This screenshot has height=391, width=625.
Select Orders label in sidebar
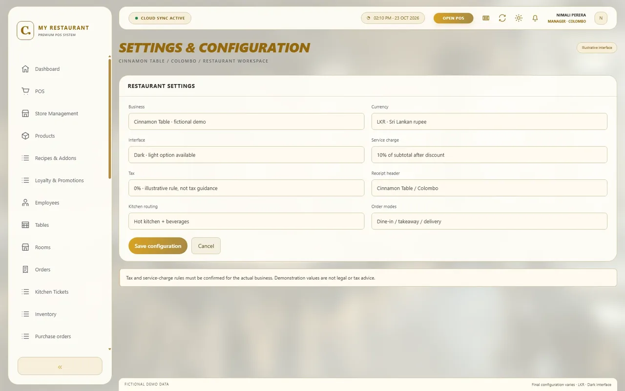[42, 270]
